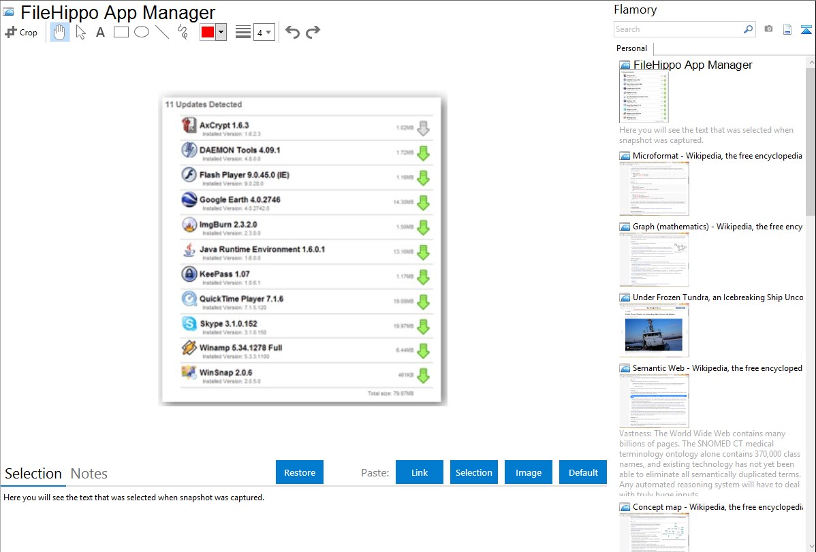The height and width of the screenshot is (552, 816).
Task: Click the Winamp 5.34.1278 Full text
Action: 241,348
